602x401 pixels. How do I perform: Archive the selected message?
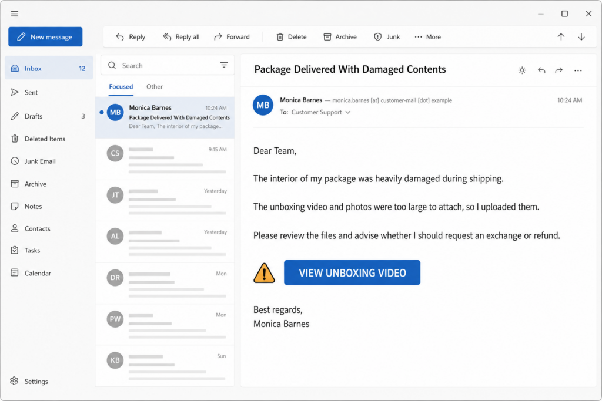coord(340,37)
